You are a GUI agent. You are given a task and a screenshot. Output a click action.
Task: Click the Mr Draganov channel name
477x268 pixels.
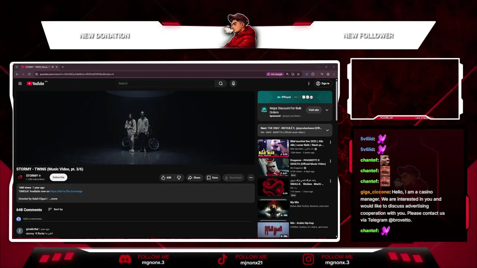[297, 168]
